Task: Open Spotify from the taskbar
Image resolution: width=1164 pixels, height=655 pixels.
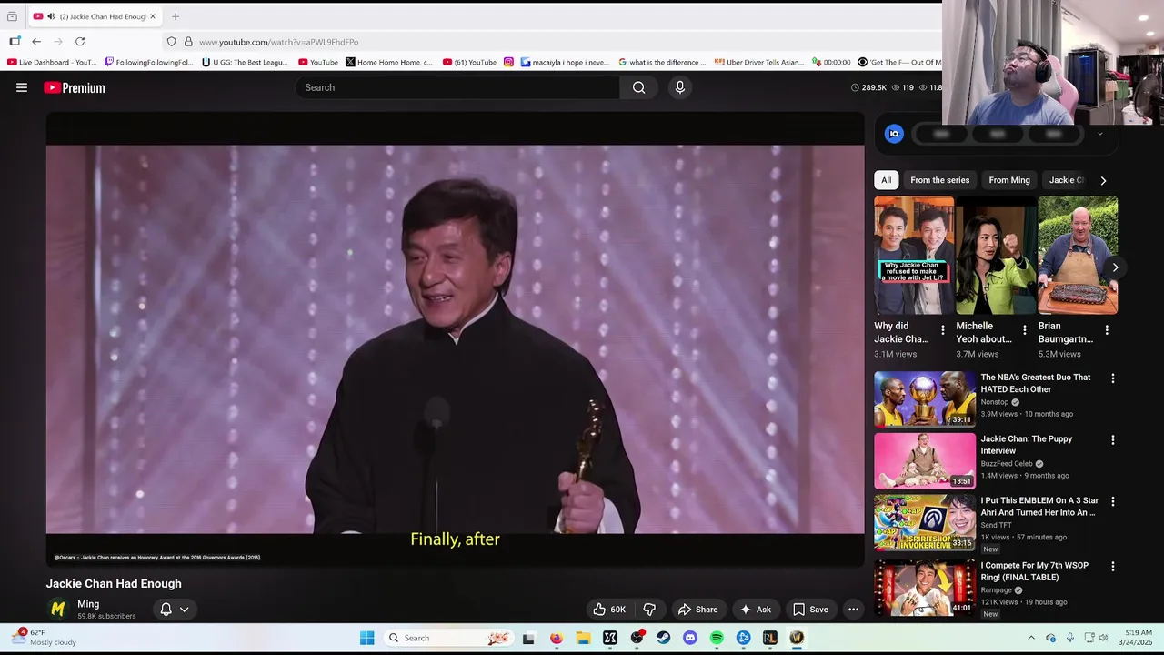Action: 717,638
